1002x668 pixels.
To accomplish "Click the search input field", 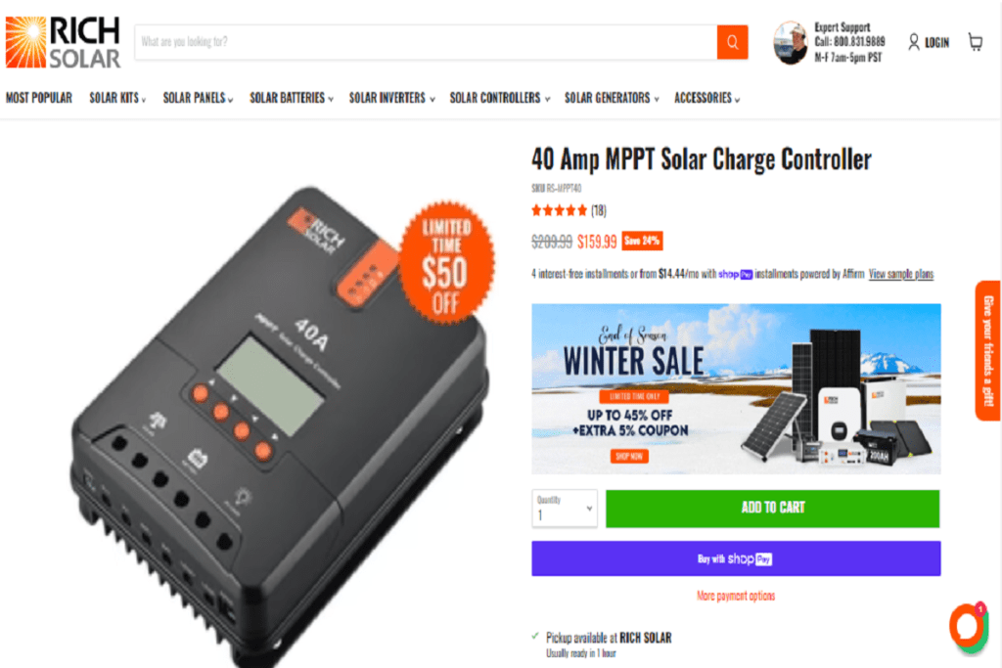I will pos(426,42).
